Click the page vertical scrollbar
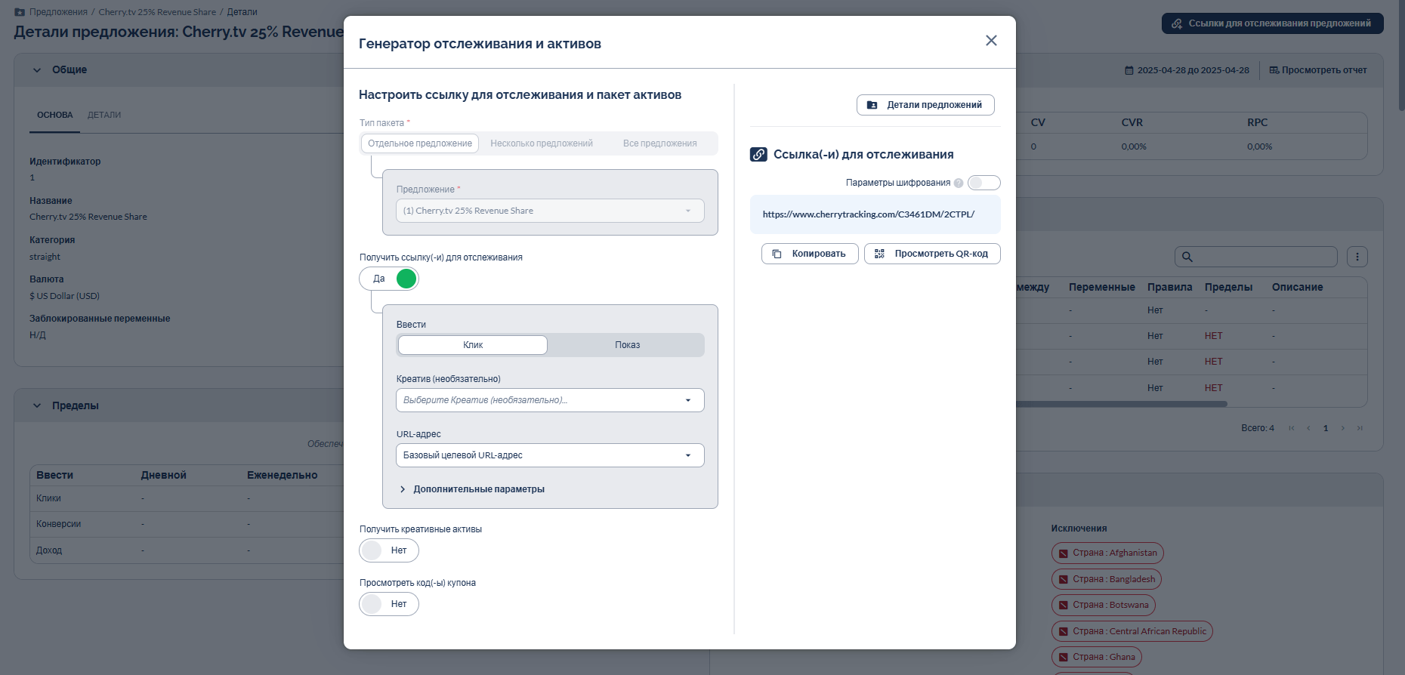 pos(1401,57)
